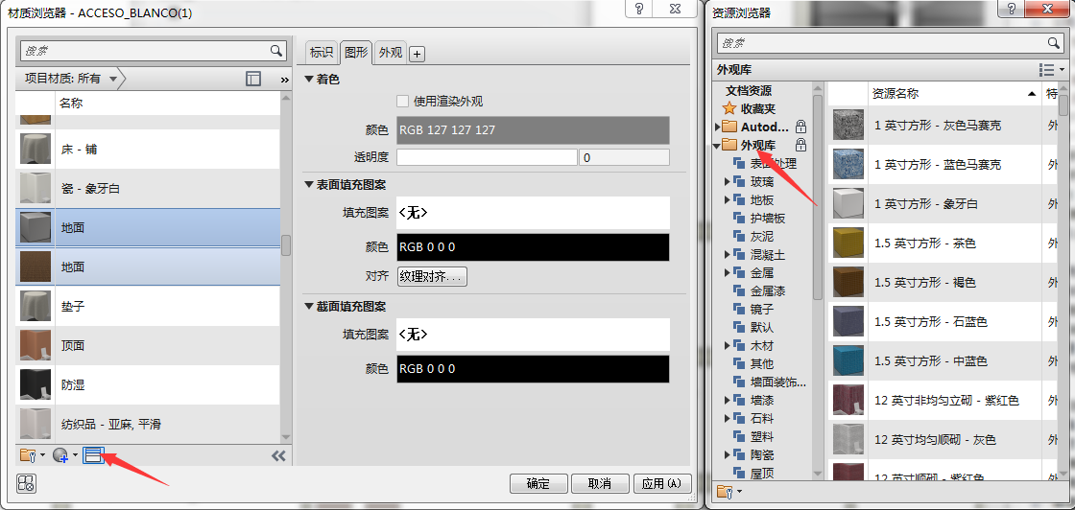The image size is (1075, 510).
Task: Click the surface 填充图案 <无> field
Action: click(x=533, y=213)
